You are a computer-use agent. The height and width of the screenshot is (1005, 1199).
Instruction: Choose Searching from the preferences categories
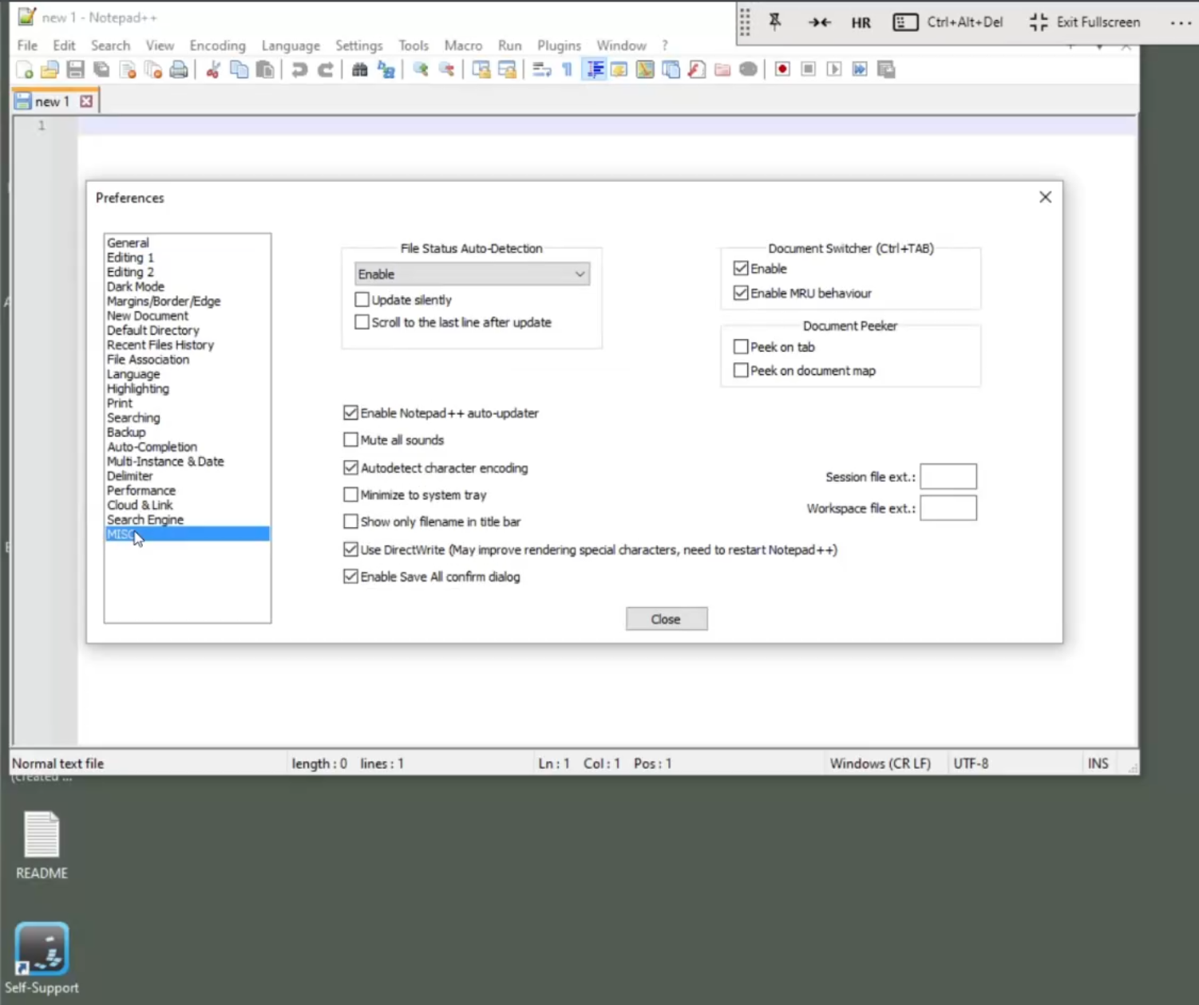(133, 417)
